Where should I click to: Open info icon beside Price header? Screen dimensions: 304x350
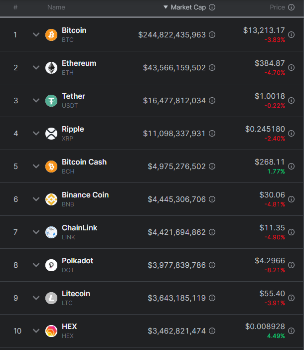click(x=291, y=7)
